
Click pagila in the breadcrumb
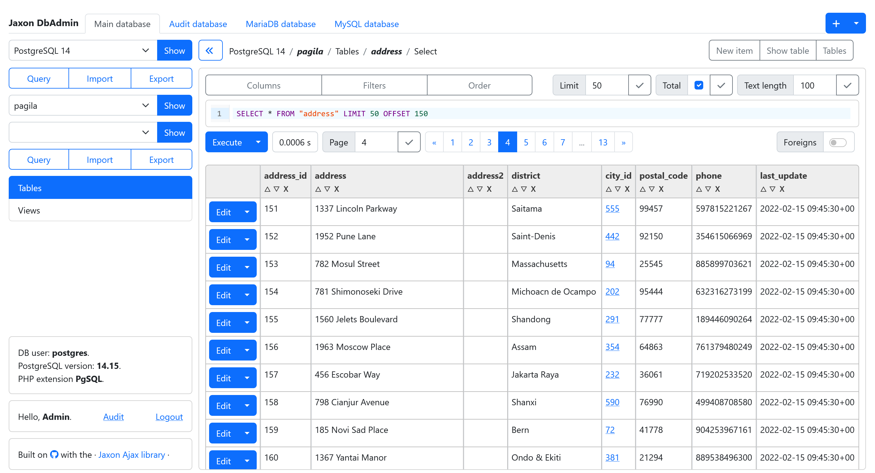pyautogui.click(x=310, y=51)
